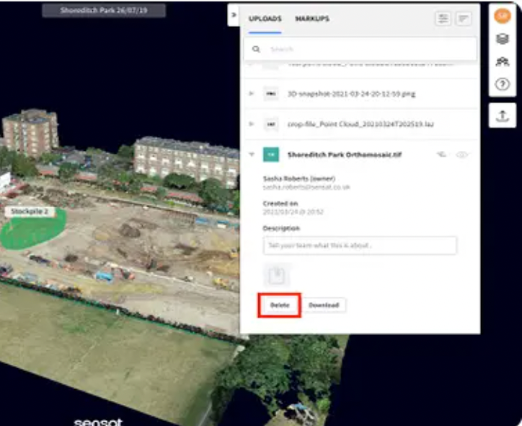Select the Point Cloud laz file icon
Screen dimensions: 522x426
pos(271,124)
